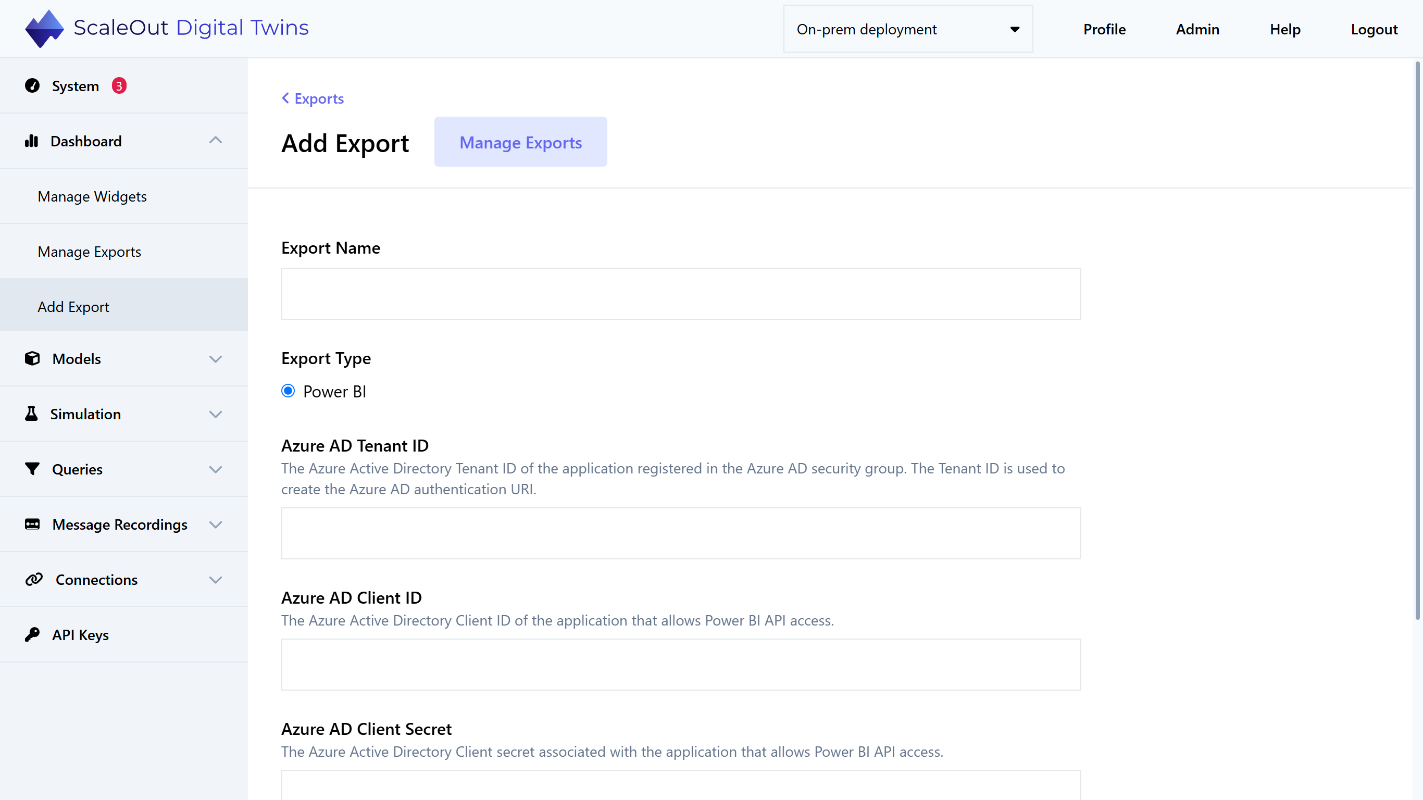Expand the Message Recordings chevron
Image resolution: width=1423 pixels, height=800 pixels.
click(x=216, y=525)
